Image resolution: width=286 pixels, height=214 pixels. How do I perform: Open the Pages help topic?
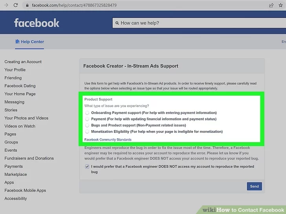[10, 134]
